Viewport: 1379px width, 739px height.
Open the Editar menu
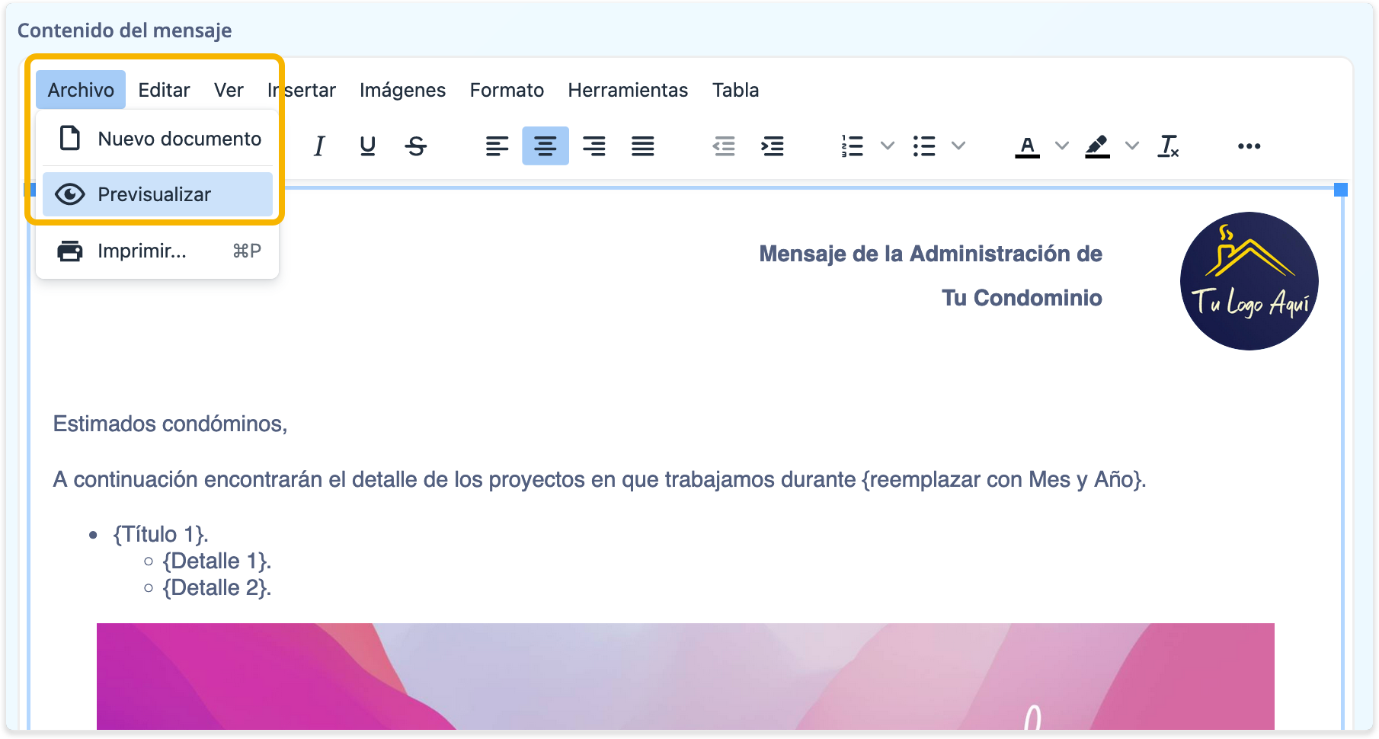pyautogui.click(x=164, y=90)
